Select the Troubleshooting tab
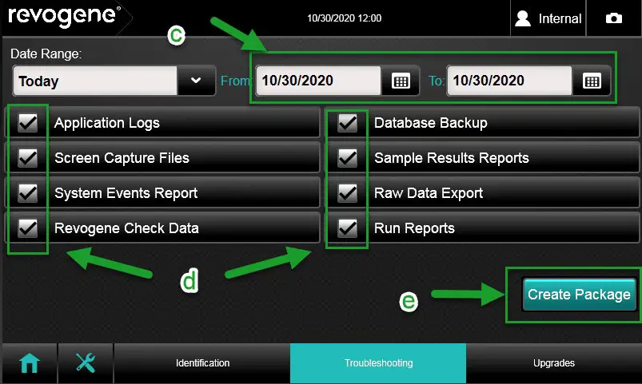The height and width of the screenshot is (384, 642). tap(378, 363)
